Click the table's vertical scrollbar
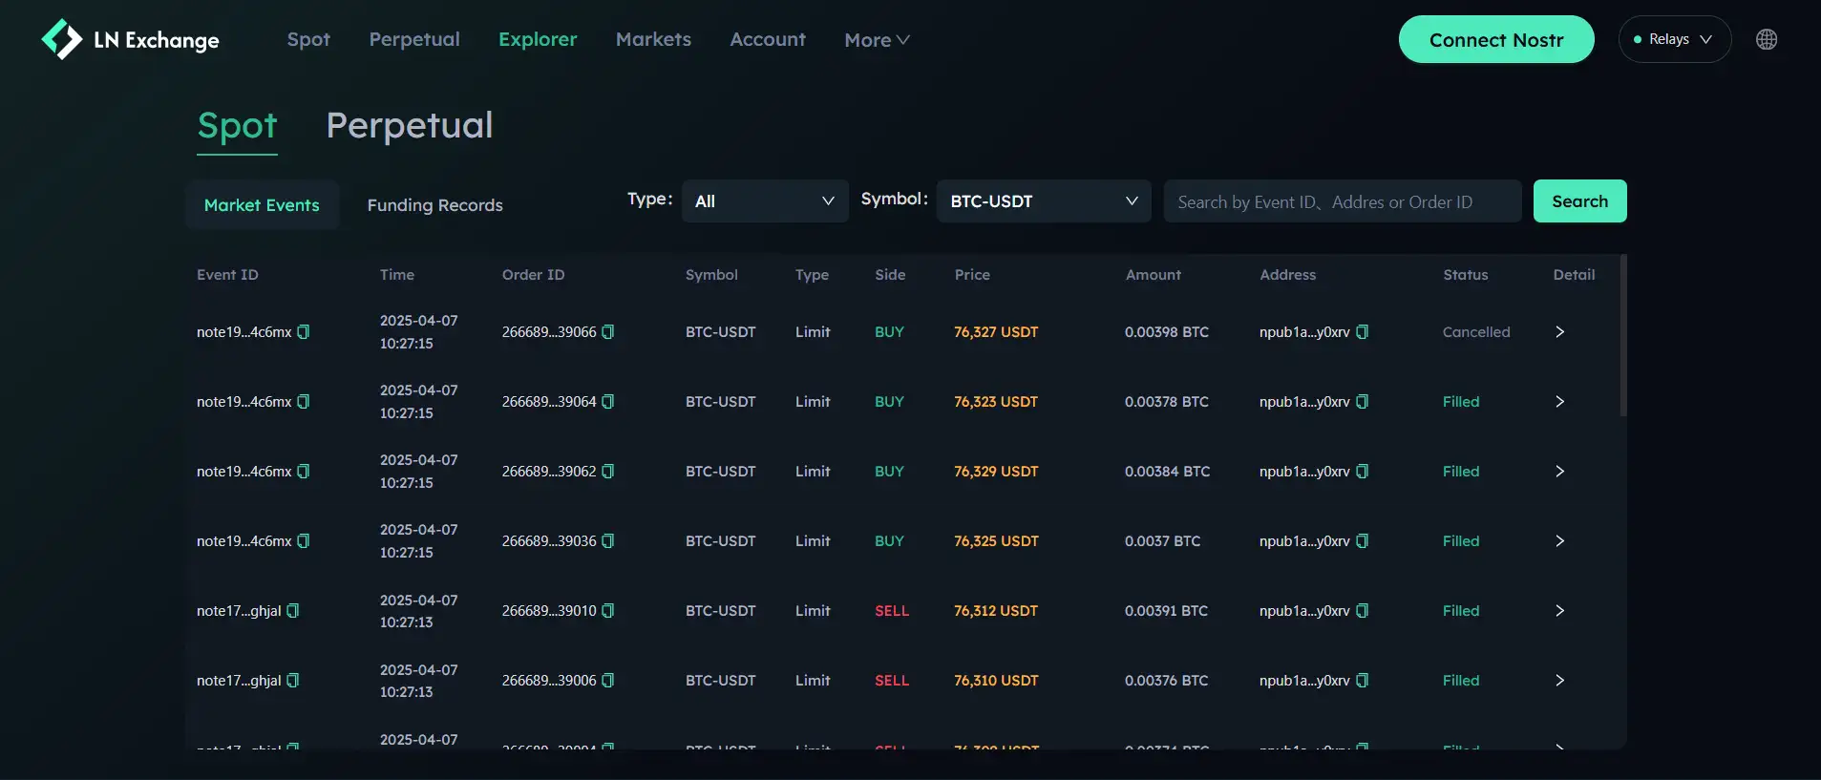Screen dimensions: 1821x780 [1622, 335]
